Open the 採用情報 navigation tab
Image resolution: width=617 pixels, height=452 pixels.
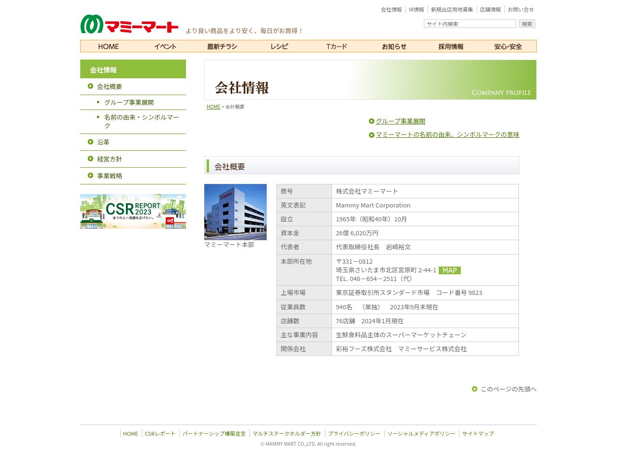(451, 46)
